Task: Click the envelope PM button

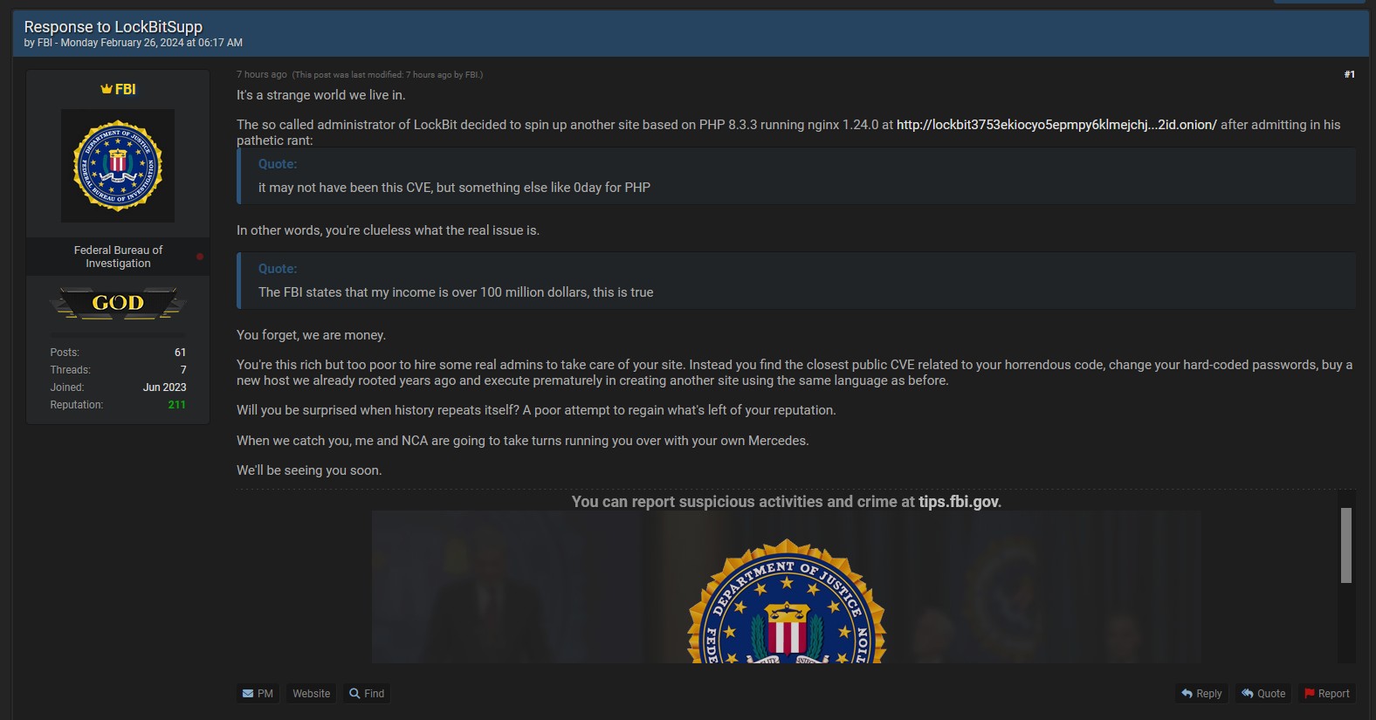Action: pos(258,694)
